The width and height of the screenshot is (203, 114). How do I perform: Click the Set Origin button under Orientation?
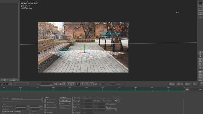coord(65,100)
